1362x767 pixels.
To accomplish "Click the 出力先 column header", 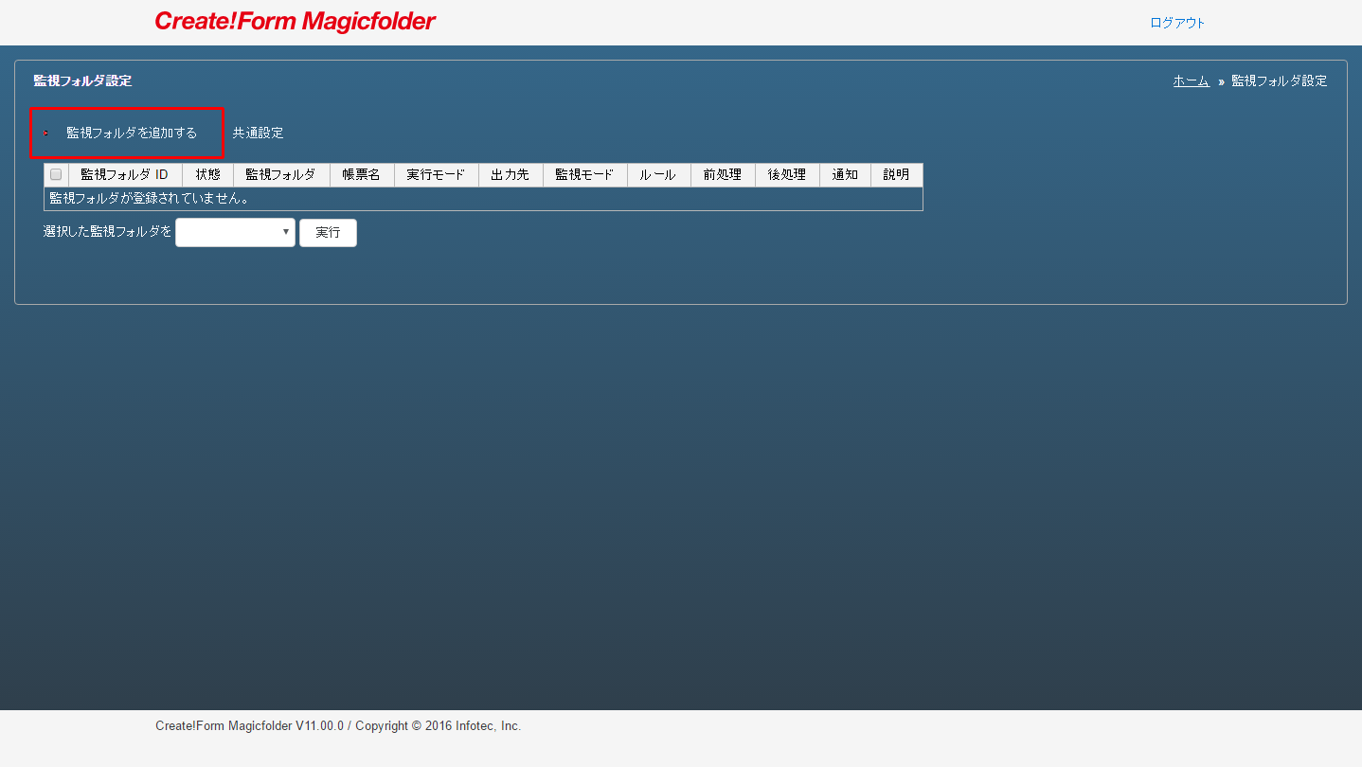I will pos(511,174).
